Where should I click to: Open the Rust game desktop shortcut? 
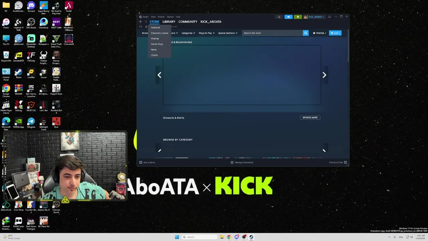[56, 123]
